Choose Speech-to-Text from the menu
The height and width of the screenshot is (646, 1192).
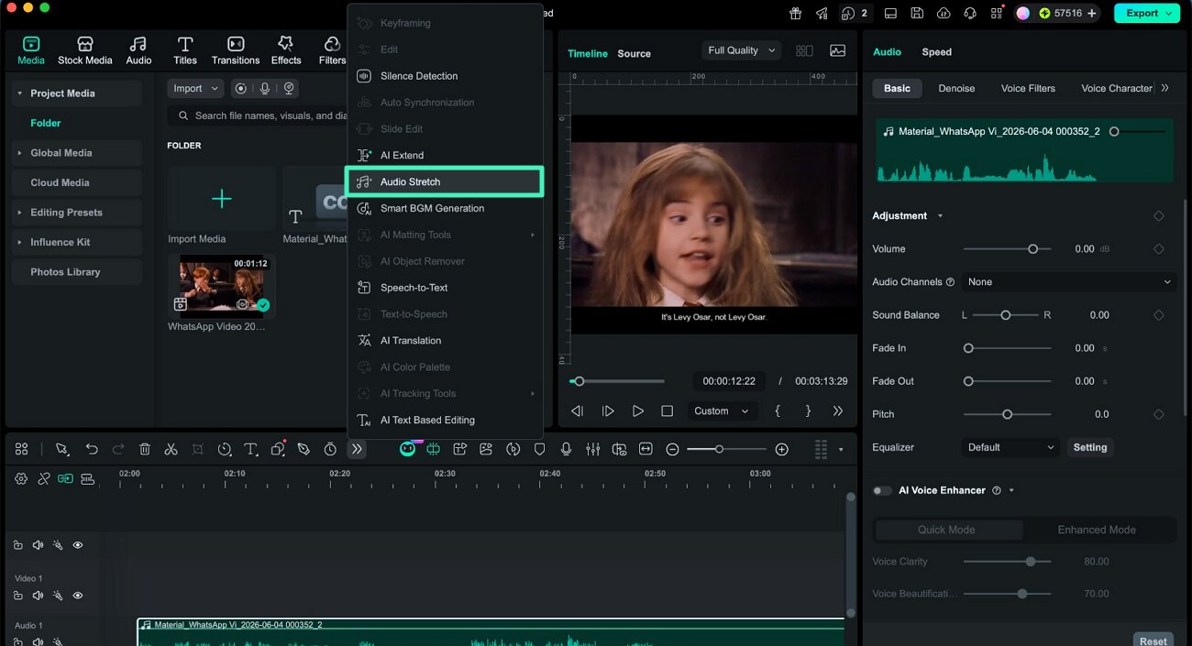click(x=445, y=288)
